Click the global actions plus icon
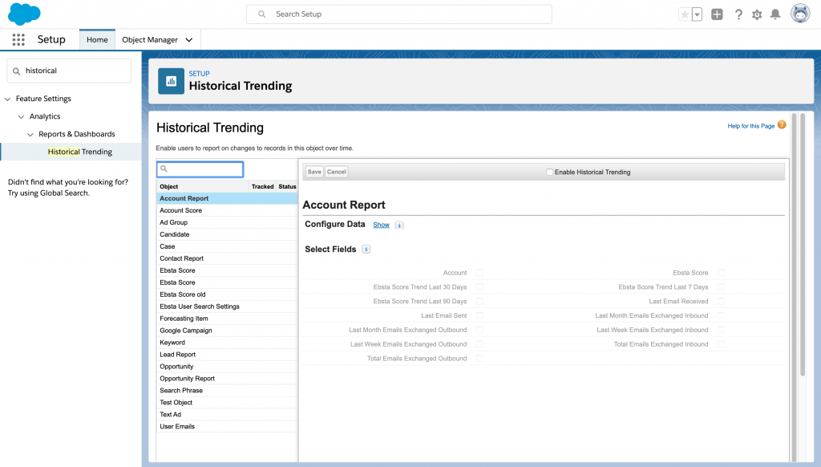 tap(717, 14)
